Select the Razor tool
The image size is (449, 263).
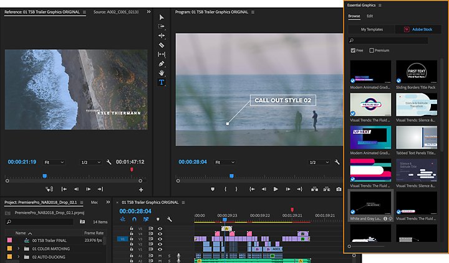click(162, 45)
